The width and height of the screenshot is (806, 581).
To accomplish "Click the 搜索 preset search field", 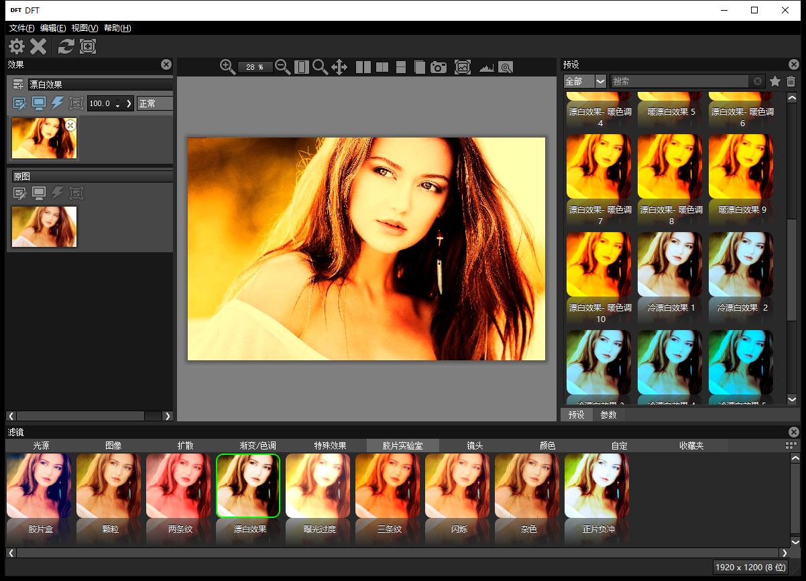I will [680, 81].
